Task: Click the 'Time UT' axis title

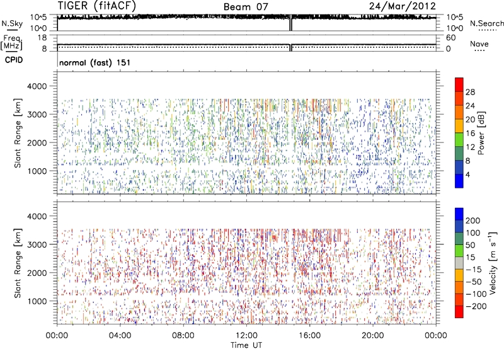Action: [246, 345]
